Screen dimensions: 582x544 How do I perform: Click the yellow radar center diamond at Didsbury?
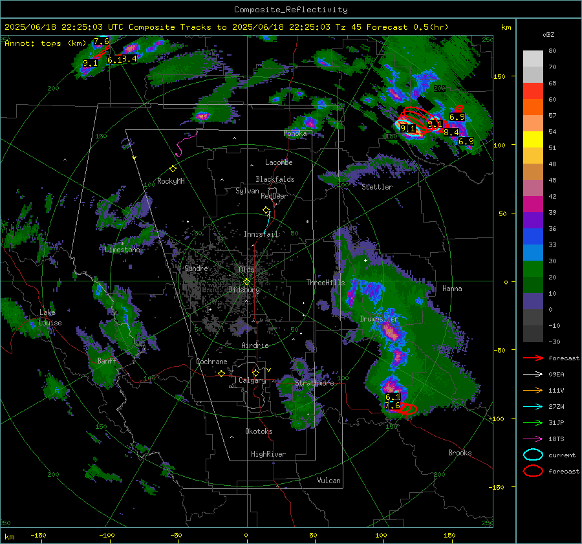pyautogui.click(x=246, y=281)
